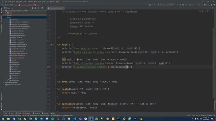
Task: Collapse the src folder
Action: [6, 17]
